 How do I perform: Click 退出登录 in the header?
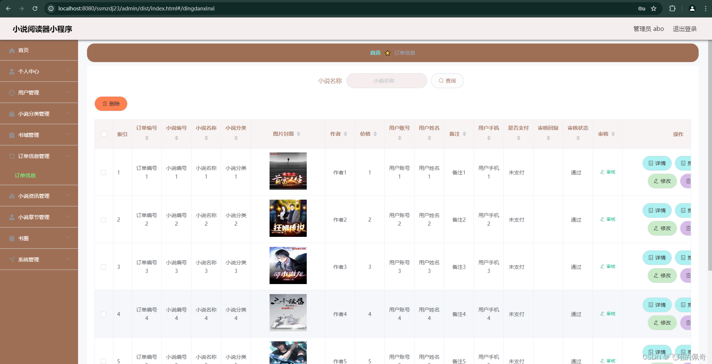(x=685, y=29)
